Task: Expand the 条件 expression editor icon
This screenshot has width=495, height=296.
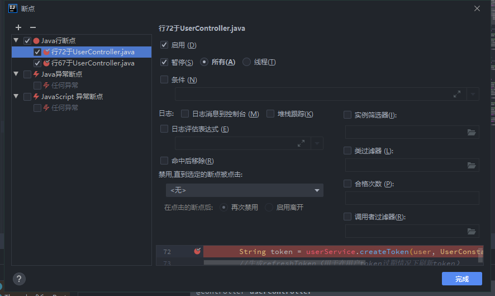Action: (x=456, y=94)
